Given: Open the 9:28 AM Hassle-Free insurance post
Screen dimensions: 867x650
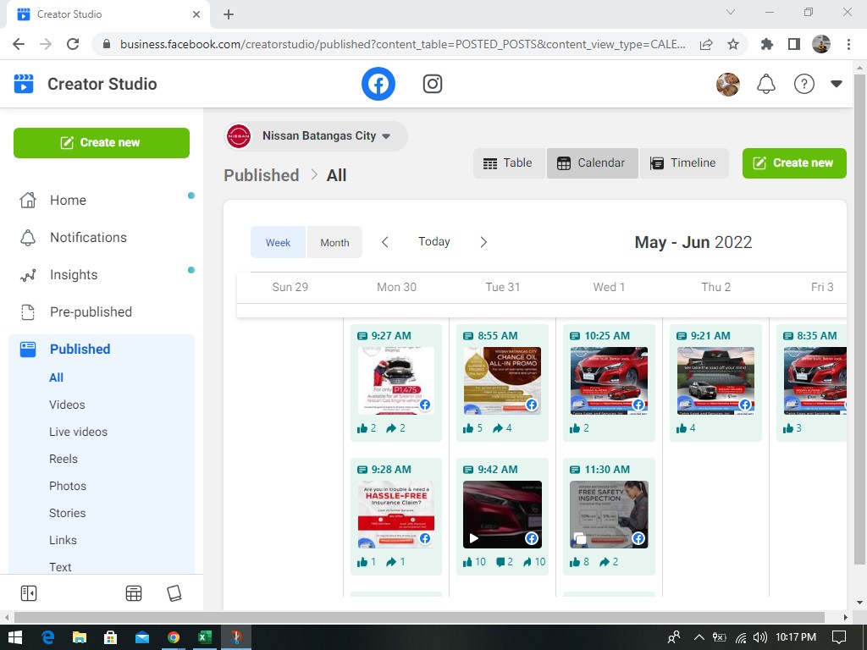Looking at the screenshot, I should [396, 515].
